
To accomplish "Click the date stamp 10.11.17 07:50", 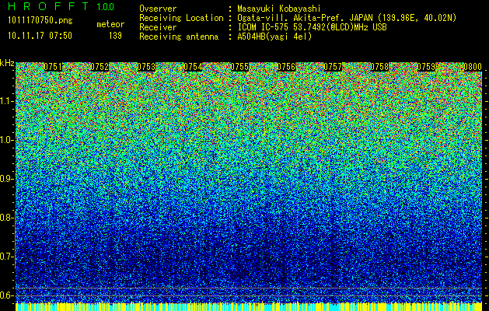I will [x=40, y=36].
